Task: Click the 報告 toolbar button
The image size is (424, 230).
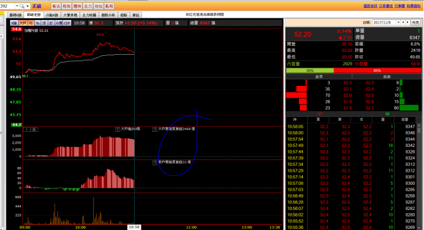Action: 67,6
